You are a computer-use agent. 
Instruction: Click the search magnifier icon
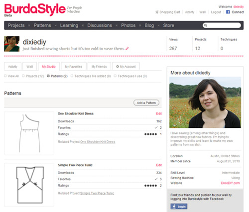coord(206,25)
